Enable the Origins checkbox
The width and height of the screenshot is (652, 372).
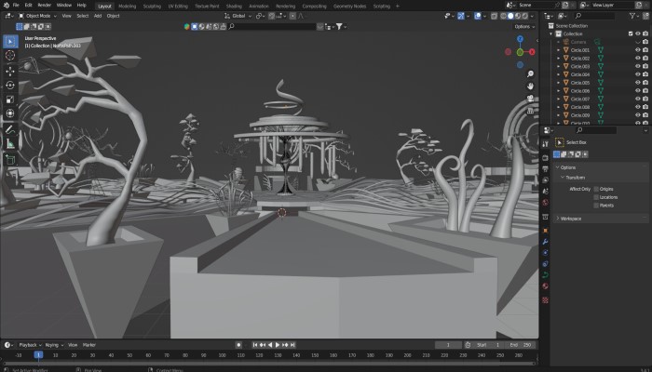(x=596, y=189)
